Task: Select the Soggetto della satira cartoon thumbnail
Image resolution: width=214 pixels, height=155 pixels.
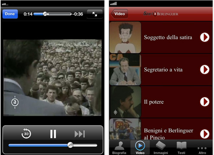Action: (125, 37)
